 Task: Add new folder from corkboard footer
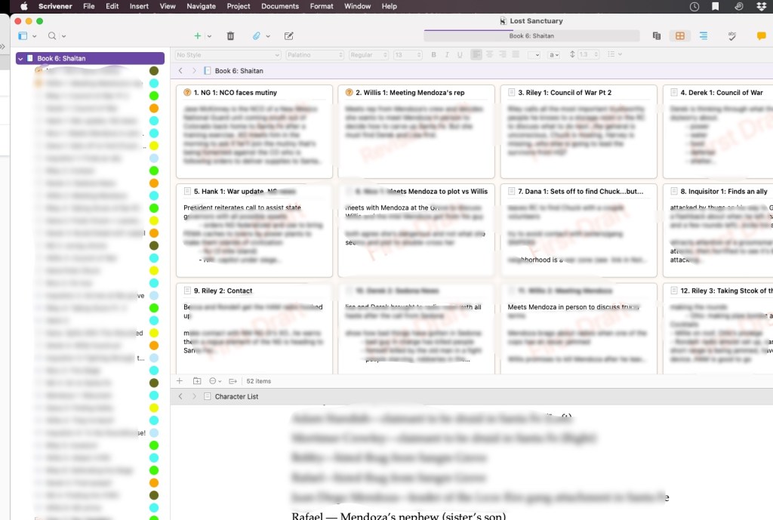coord(197,381)
